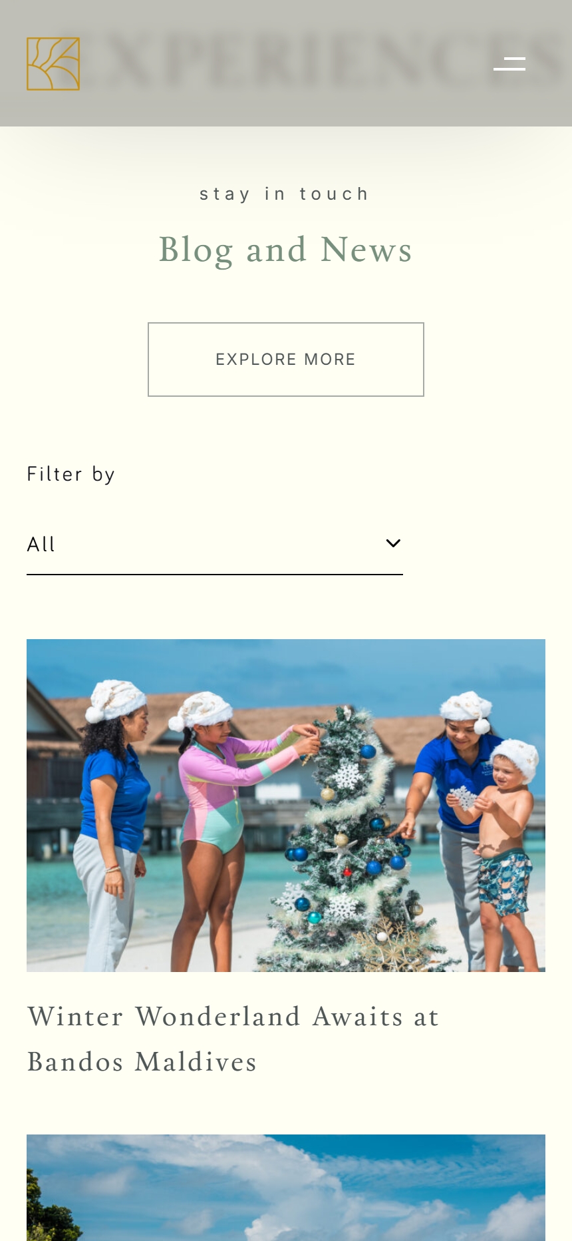Screen dimensions: 572x1241
Task: Open the Christmas tree beach article image
Action: click(x=286, y=806)
